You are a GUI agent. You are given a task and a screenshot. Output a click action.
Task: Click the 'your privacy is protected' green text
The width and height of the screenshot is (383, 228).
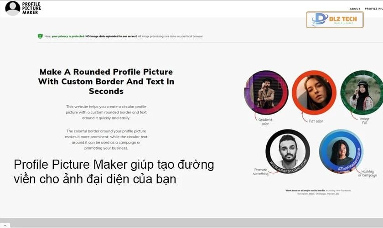[67, 36]
